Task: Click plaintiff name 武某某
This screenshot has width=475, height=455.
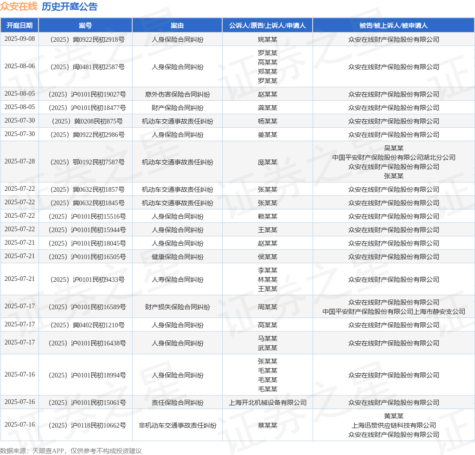Action: coord(268,348)
